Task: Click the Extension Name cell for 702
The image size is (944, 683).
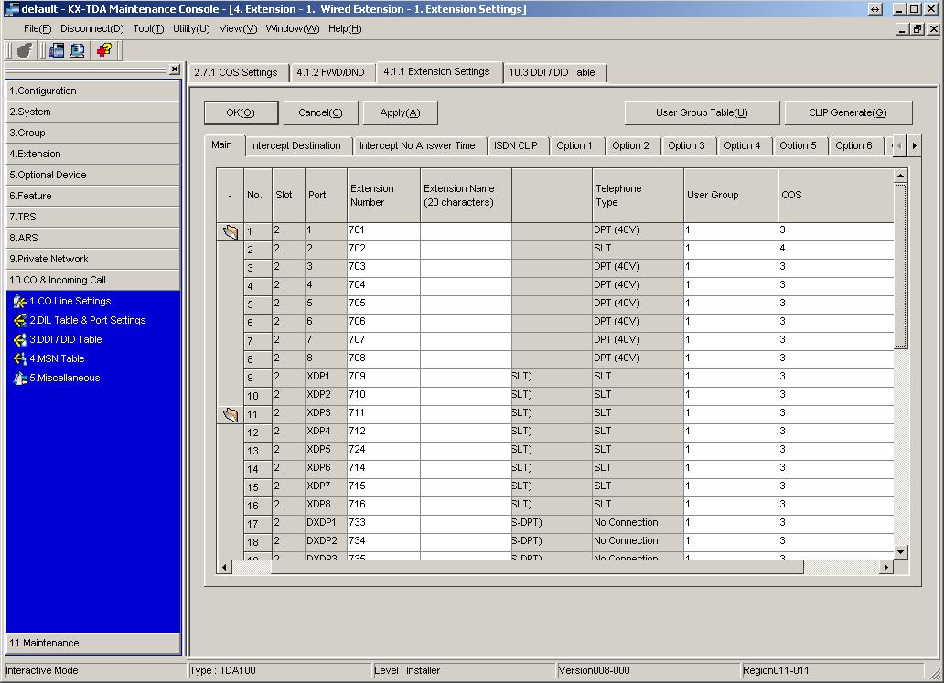Action: pos(466,249)
